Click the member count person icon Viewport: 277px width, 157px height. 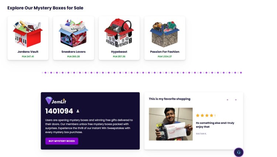[78, 111]
